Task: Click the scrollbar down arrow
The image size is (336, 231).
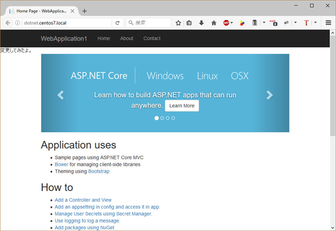Action: [333, 228]
